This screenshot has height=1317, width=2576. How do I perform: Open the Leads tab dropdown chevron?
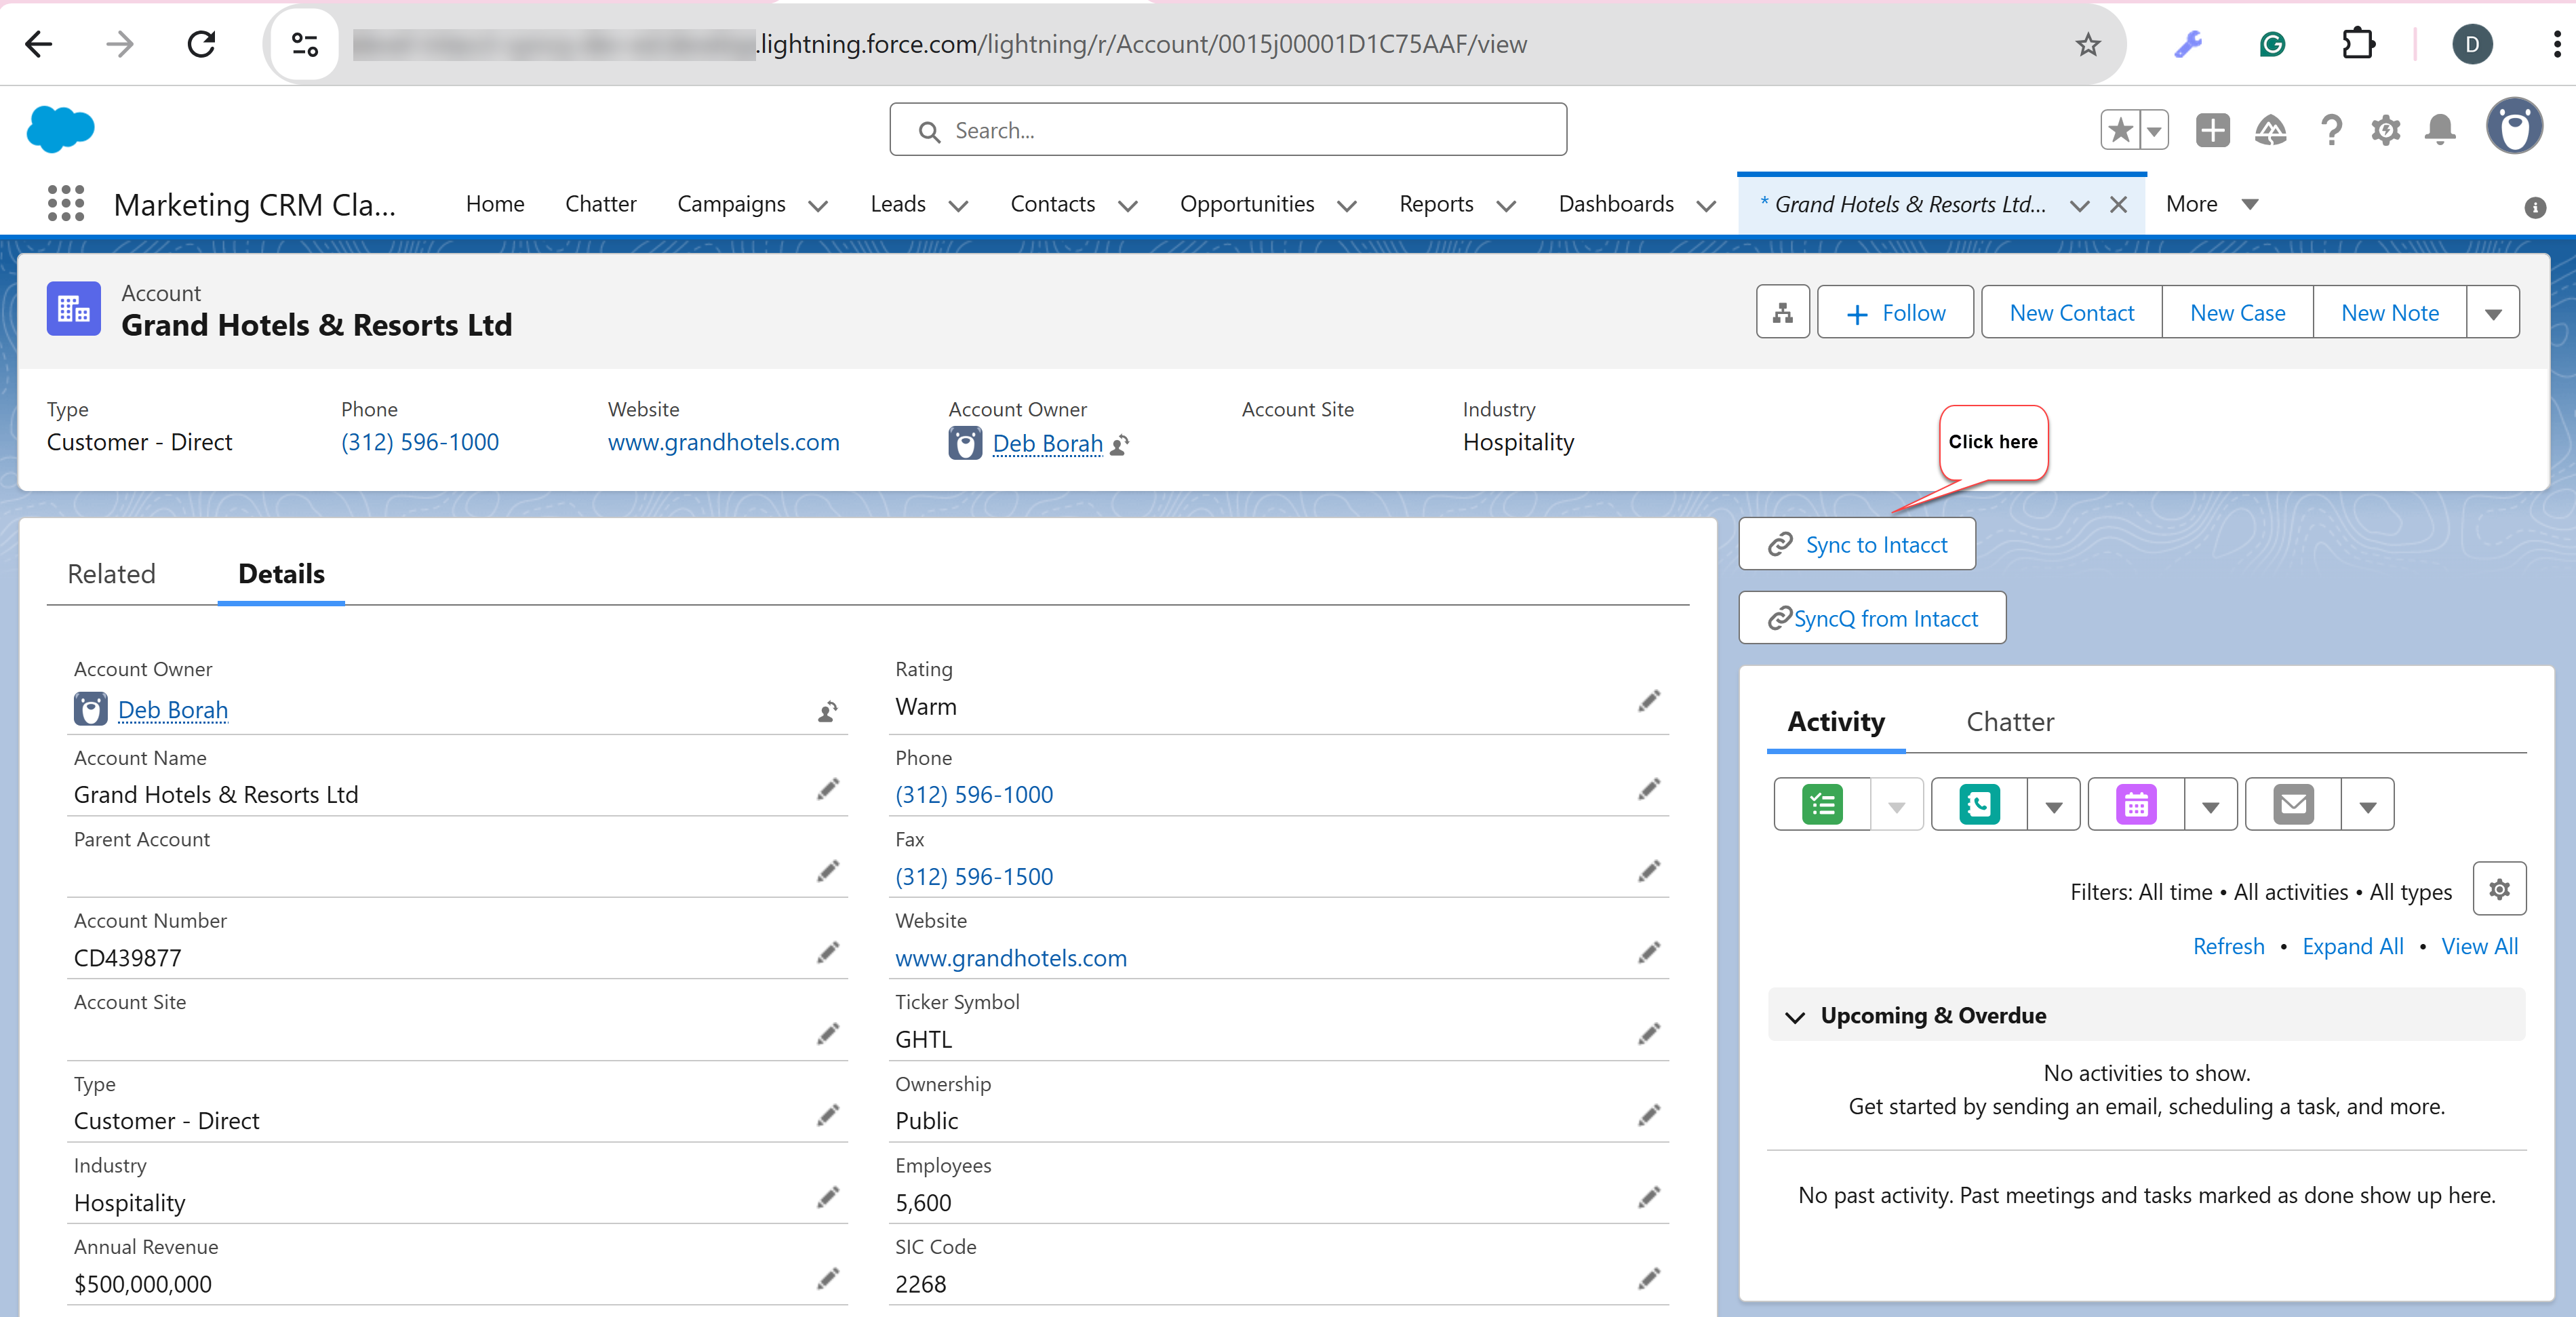[958, 206]
